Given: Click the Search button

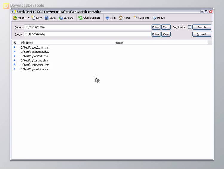Looking at the screenshot, I should tap(202, 27).
